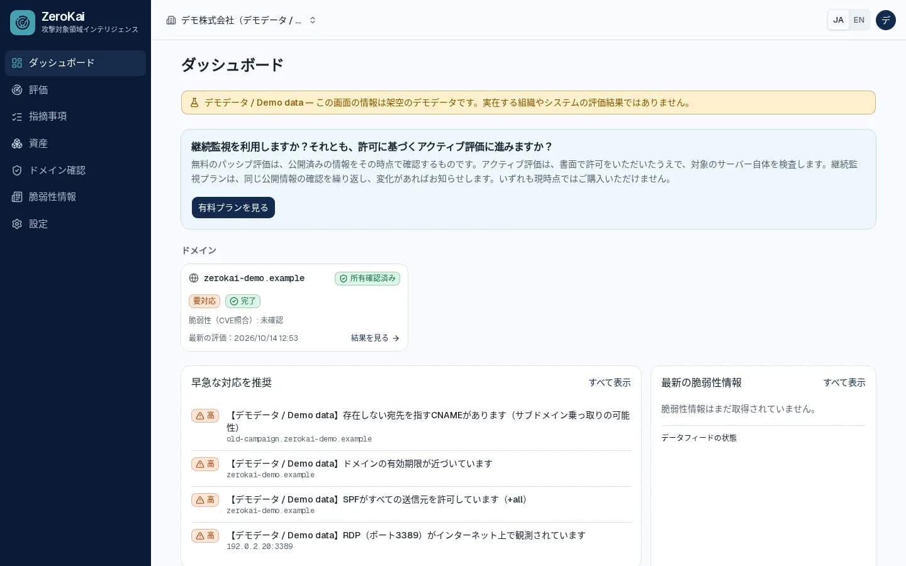This screenshot has width=906, height=566.
Task: Click the ダッシュボード page heading
Action: (232, 65)
